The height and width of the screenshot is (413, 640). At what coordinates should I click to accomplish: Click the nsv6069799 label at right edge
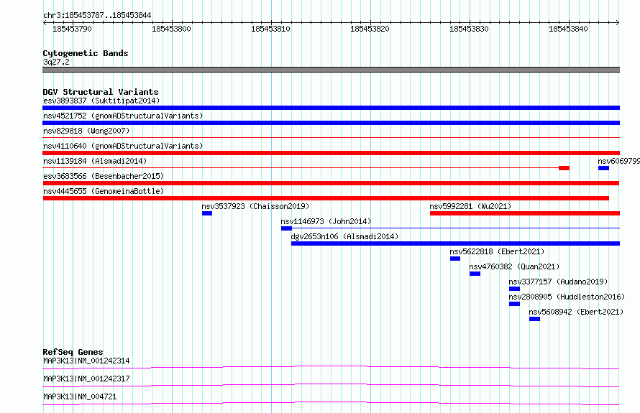point(618,161)
